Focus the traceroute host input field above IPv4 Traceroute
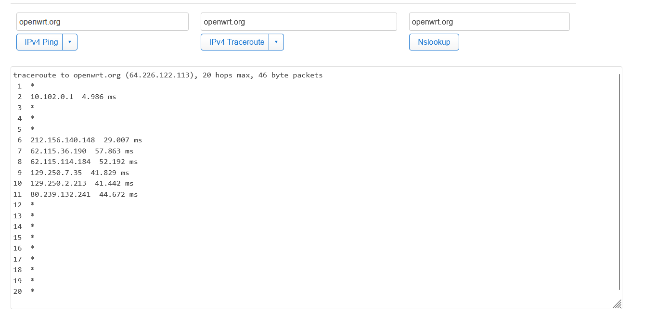 click(299, 22)
